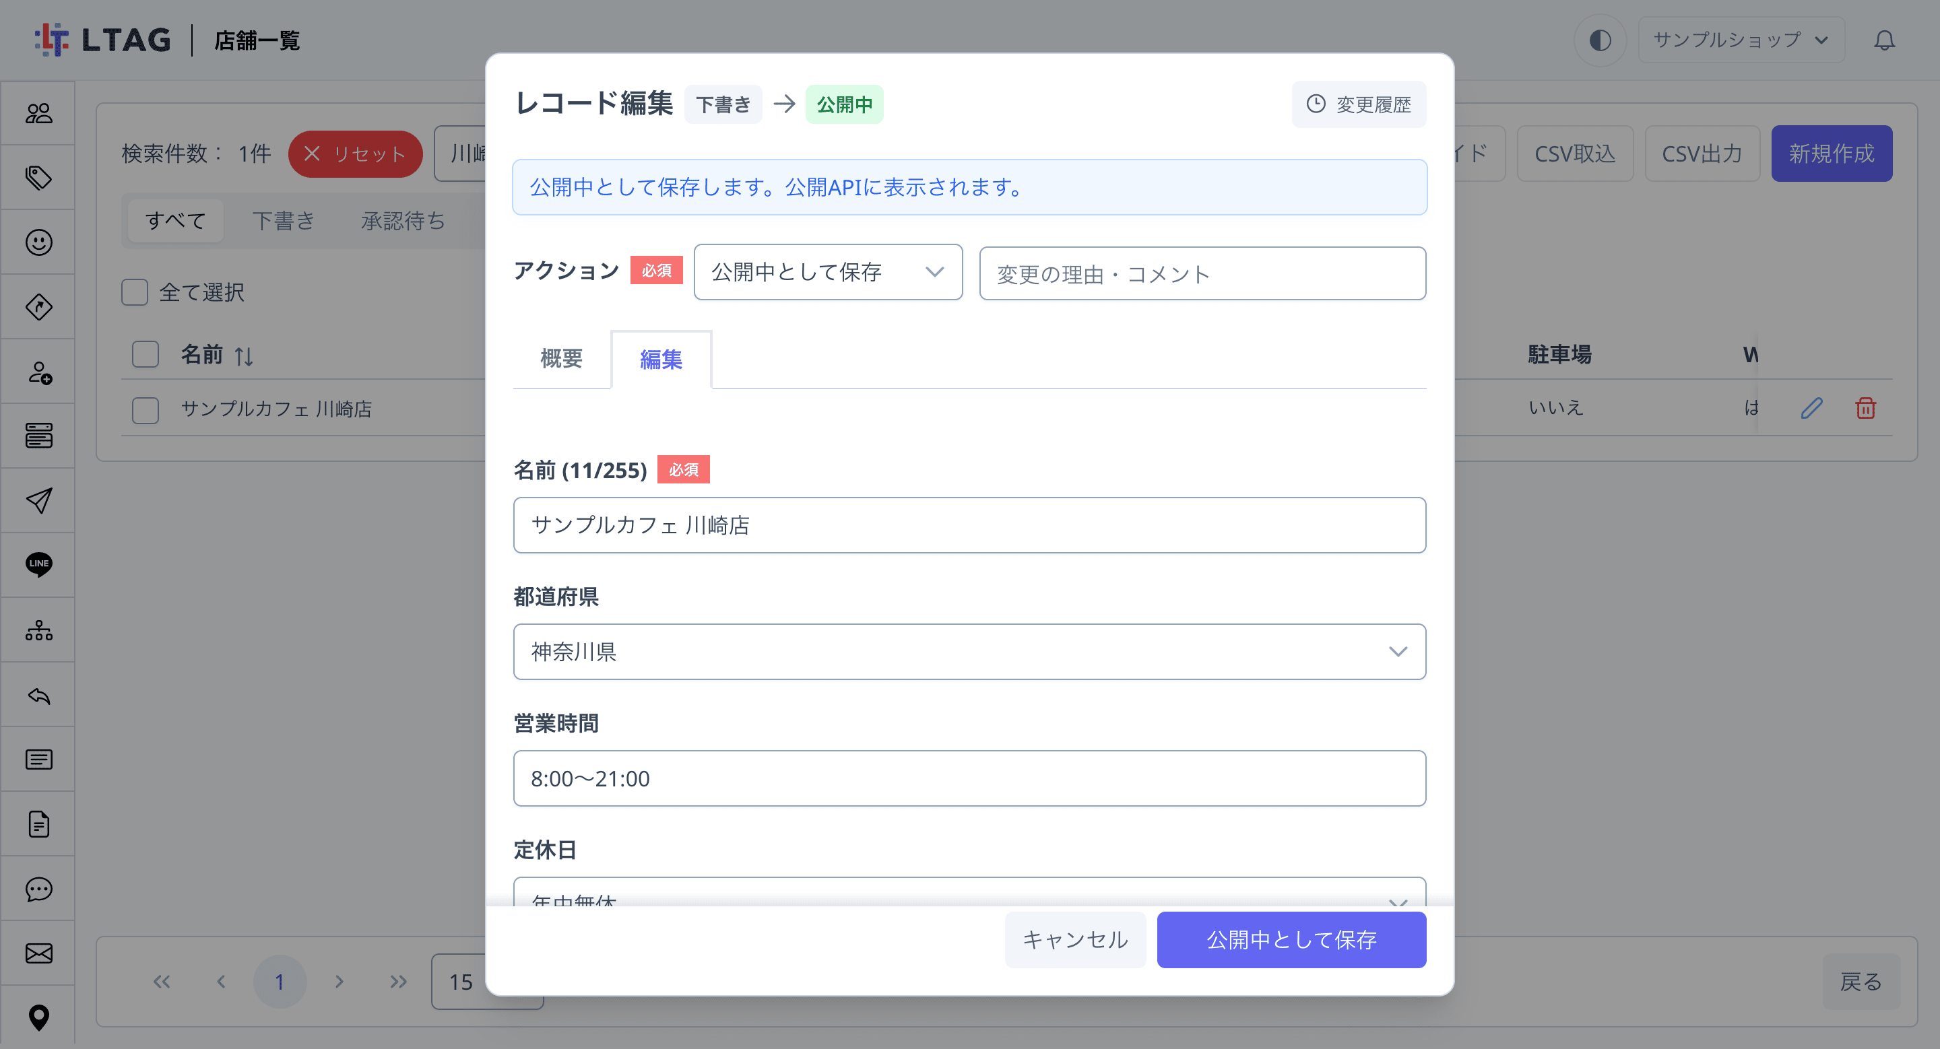This screenshot has height=1049, width=1940.
Task: Open the users group sidebar icon
Action: 38,114
